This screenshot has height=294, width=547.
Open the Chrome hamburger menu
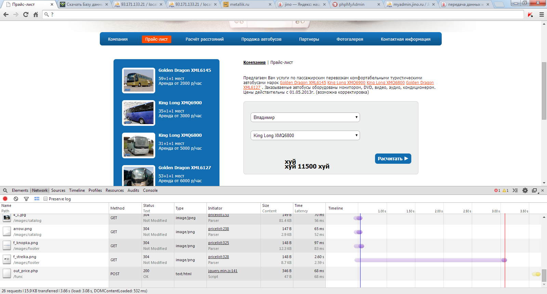[542, 15]
